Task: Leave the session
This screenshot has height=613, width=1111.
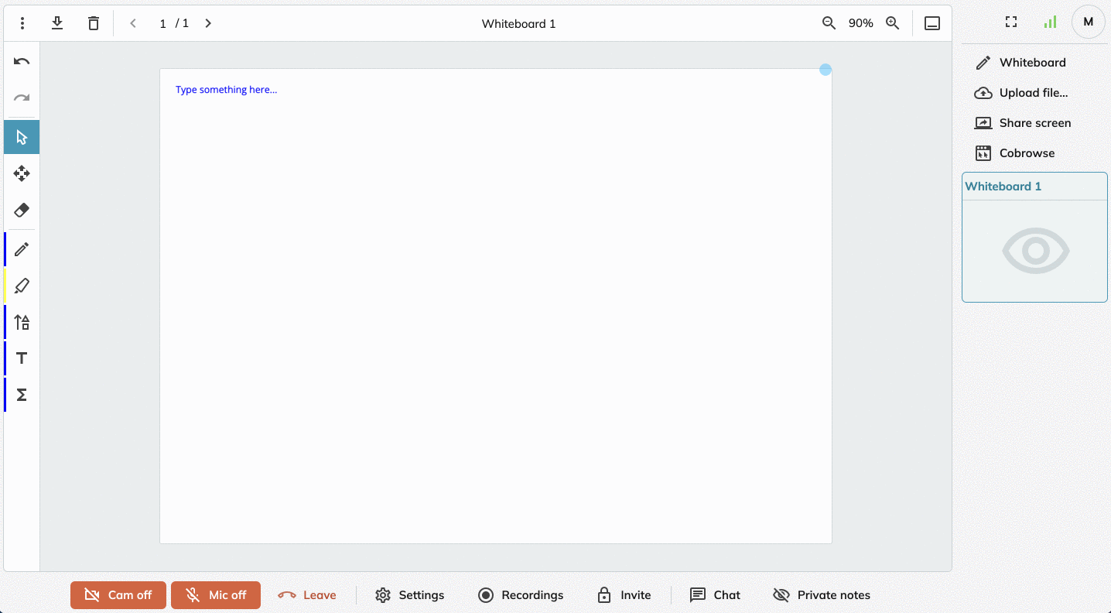Action: (307, 595)
